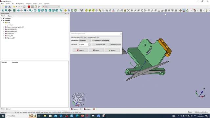Click the Undo arrow icon

[14, 7]
